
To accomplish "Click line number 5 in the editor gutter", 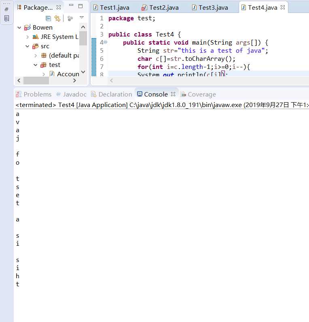I will [102, 51].
